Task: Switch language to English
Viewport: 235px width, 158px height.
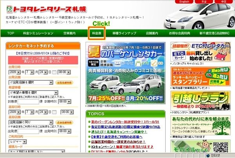Action: pos(184,2)
